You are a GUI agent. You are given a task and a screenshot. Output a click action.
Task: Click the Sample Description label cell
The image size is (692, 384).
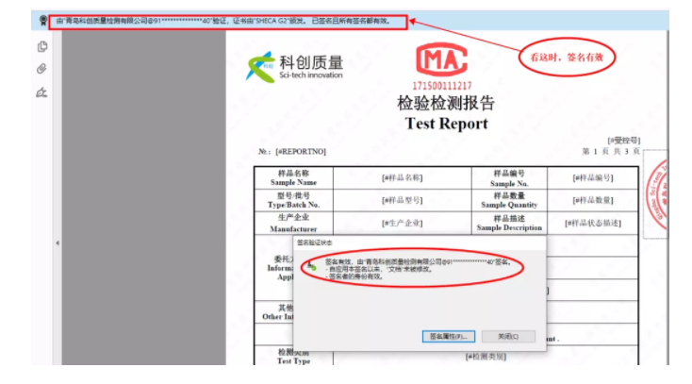[x=509, y=224]
